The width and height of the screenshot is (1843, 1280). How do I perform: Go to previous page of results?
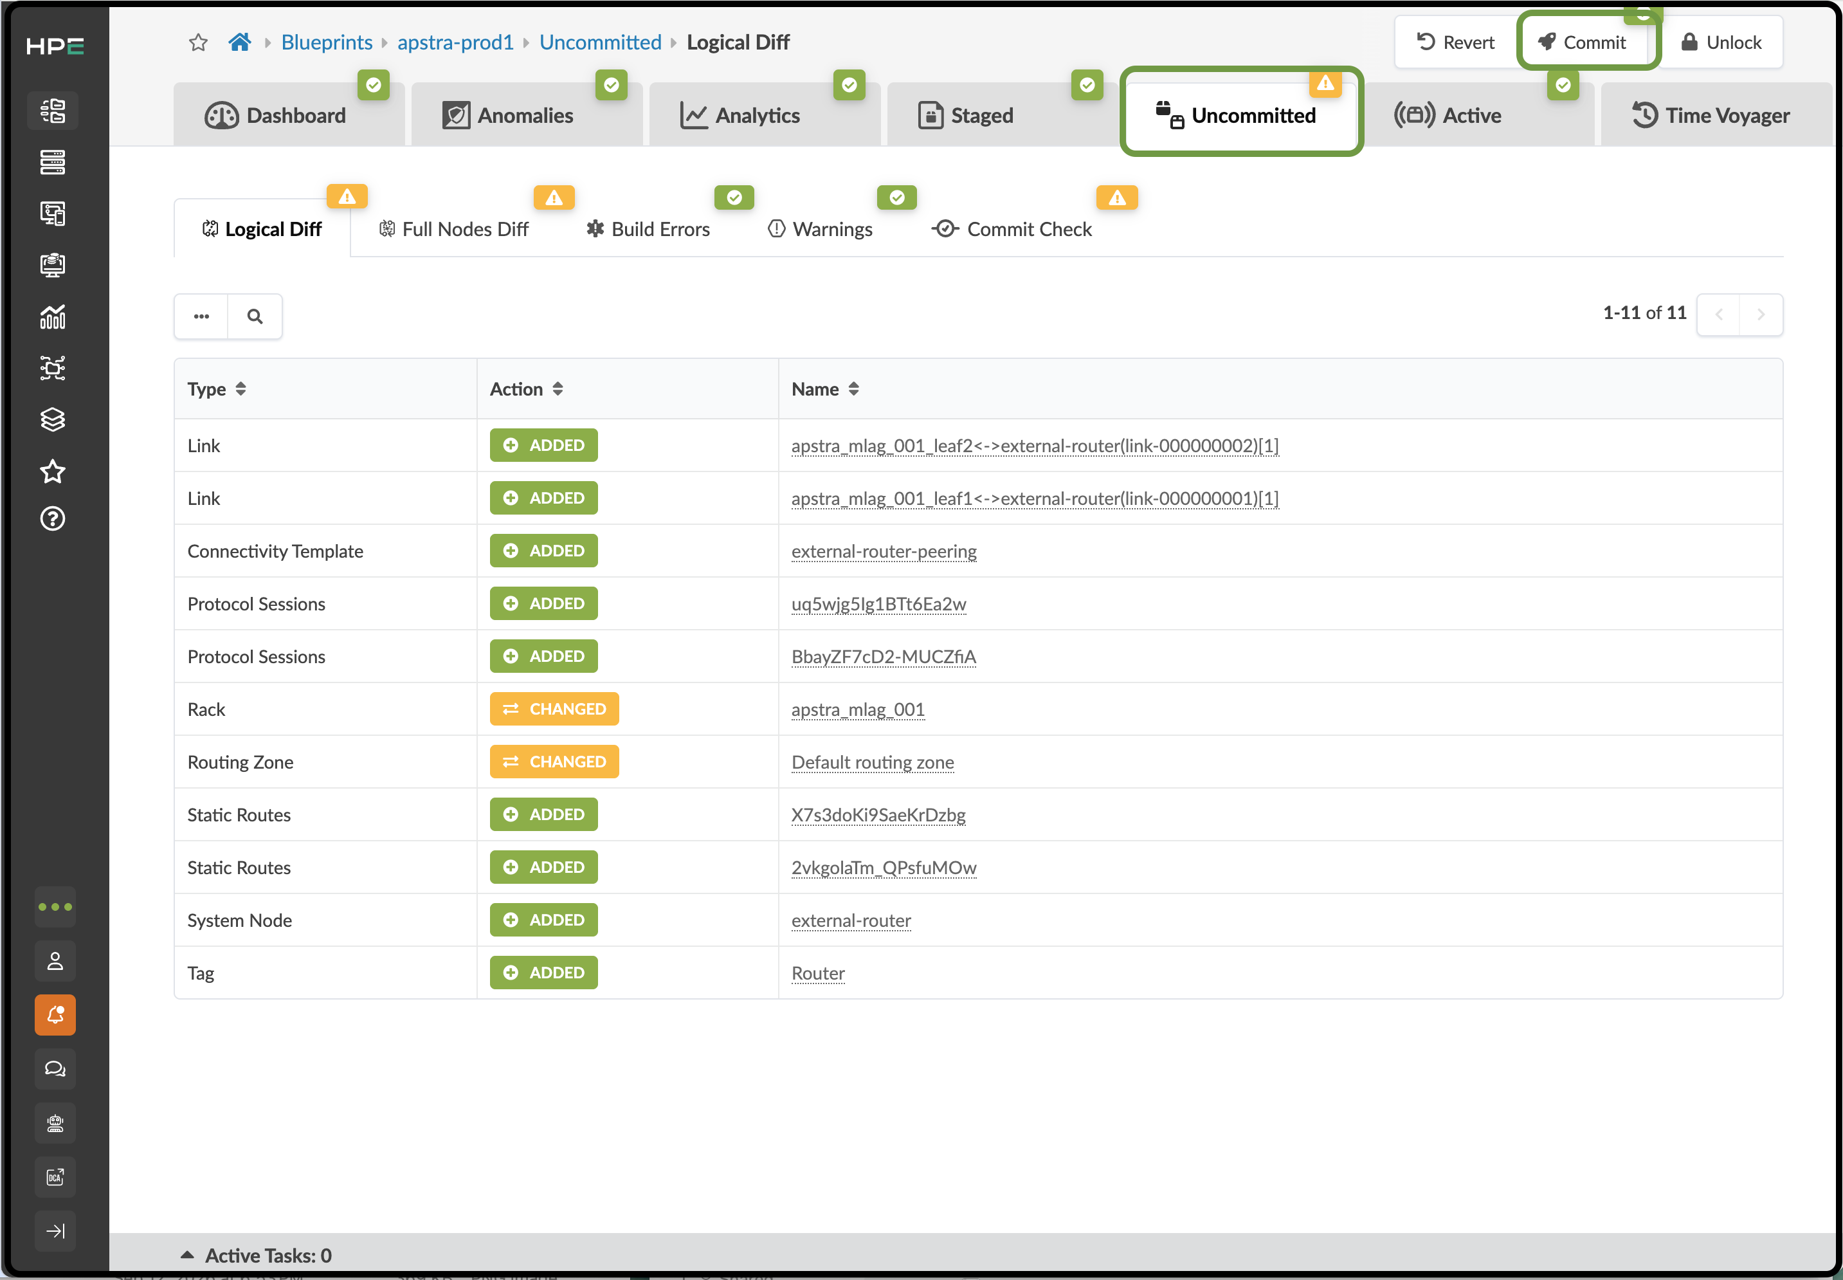(1719, 315)
